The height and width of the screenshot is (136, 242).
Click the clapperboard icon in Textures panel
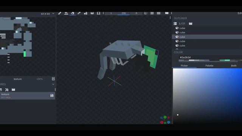pyautogui.click(x=14, y=90)
